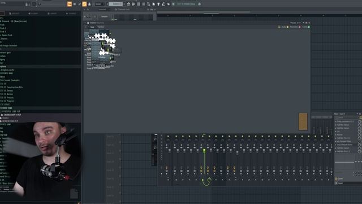The height and width of the screenshot is (204, 362).
Task: Toggle the Fruity parametric EQ 2 slot enable knob
Action: pyautogui.click(x=360, y=121)
